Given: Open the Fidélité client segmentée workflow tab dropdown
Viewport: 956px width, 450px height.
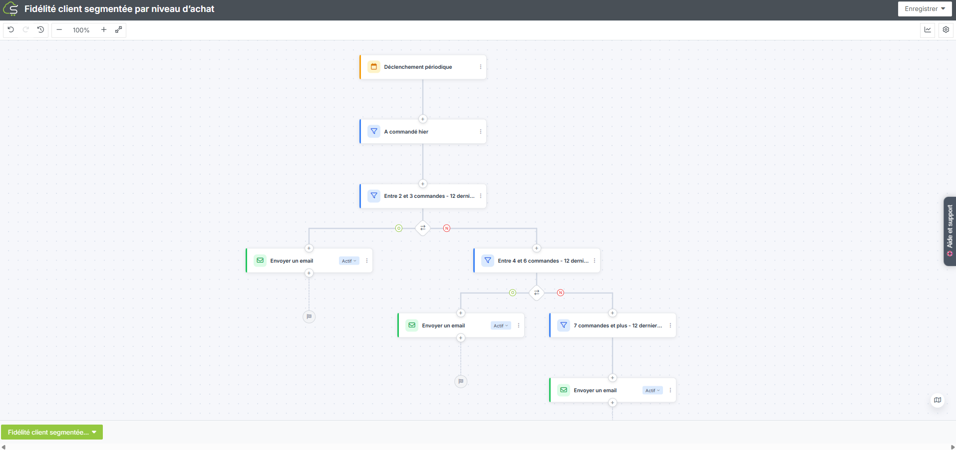Looking at the screenshot, I should (x=52, y=432).
